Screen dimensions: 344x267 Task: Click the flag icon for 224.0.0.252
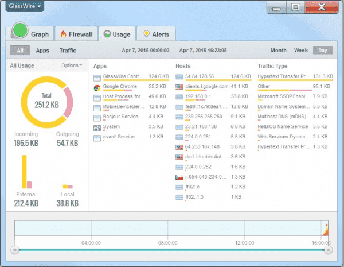point(179,167)
